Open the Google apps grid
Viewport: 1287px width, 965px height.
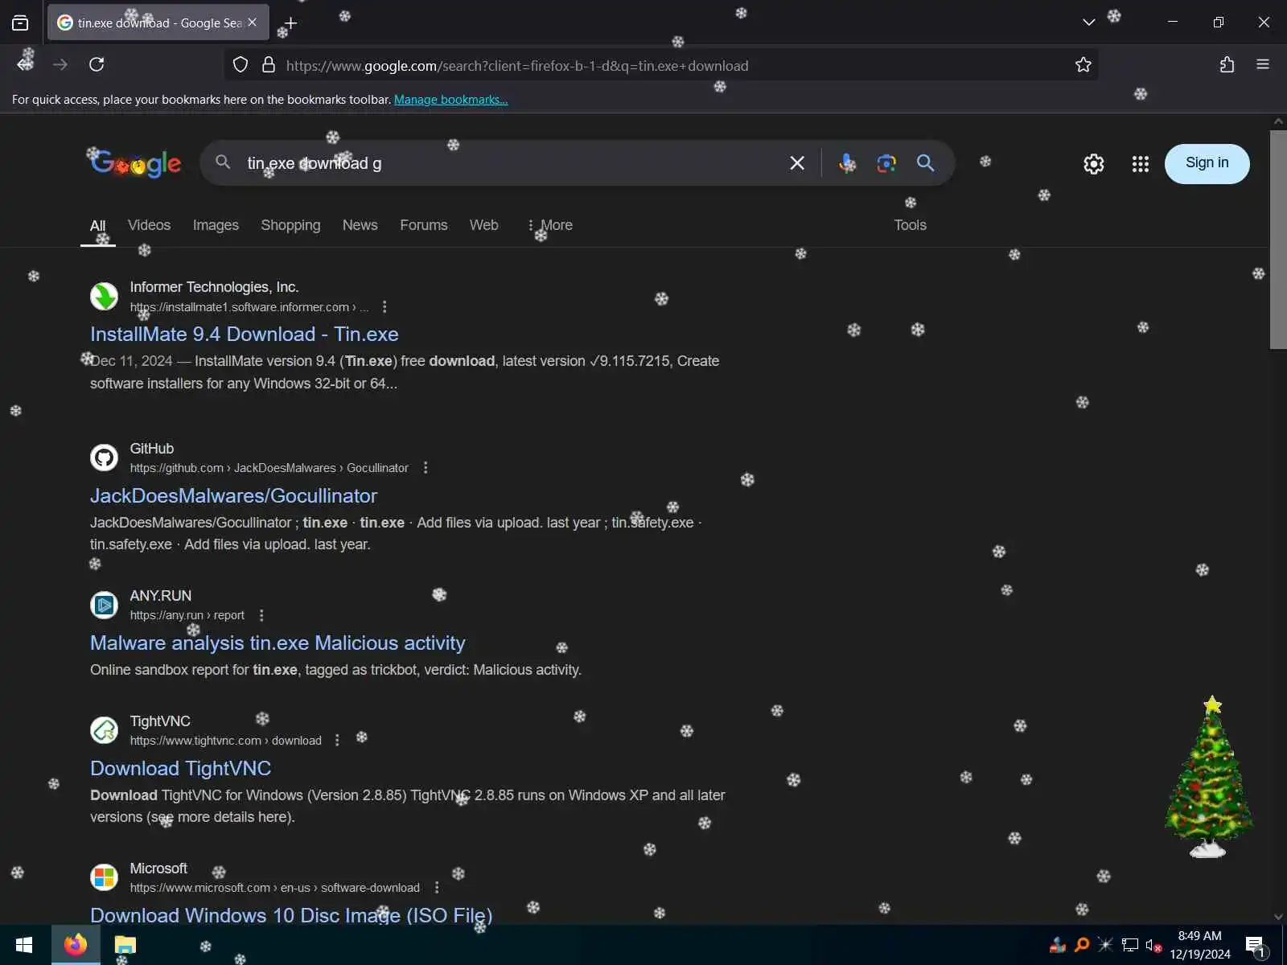tap(1141, 164)
